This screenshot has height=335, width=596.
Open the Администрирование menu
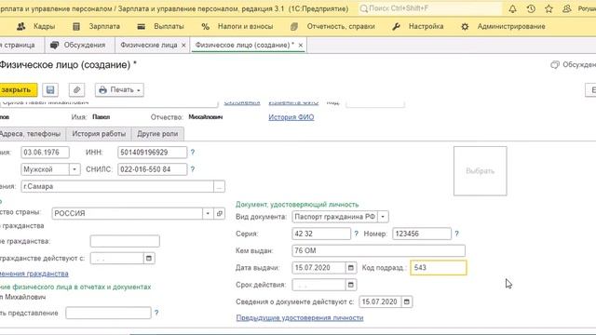(x=503, y=26)
